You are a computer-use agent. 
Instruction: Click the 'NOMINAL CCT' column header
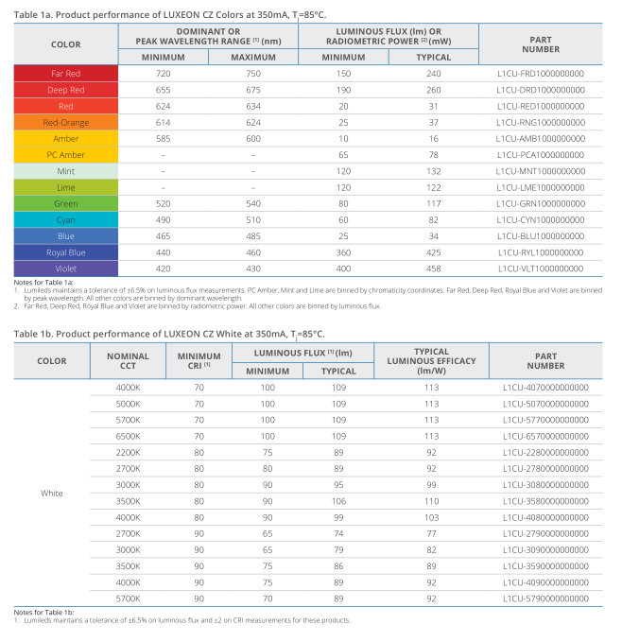pos(128,361)
